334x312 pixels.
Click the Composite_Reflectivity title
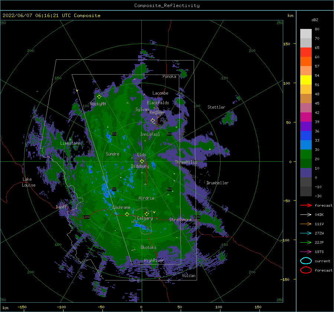(167, 6)
